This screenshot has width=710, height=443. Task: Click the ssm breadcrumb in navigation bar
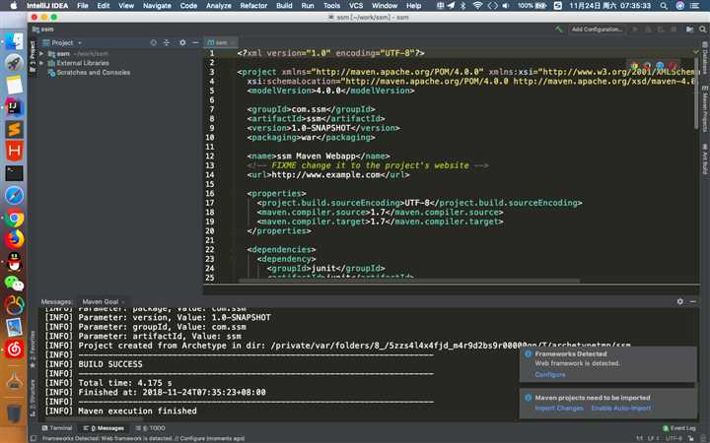click(43, 30)
